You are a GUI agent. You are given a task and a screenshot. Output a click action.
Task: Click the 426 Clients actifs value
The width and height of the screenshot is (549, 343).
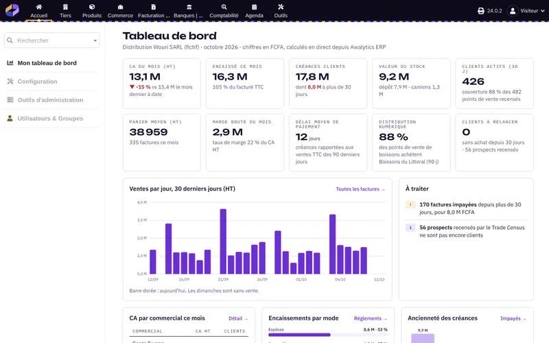(x=473, y=82)
